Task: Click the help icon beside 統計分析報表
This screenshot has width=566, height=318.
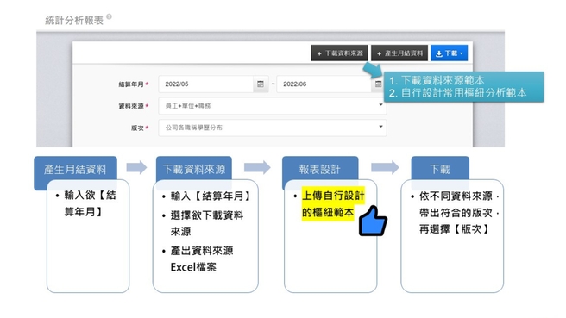Action: tap(109, 16)
